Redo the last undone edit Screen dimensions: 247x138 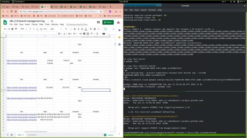tap(8, 29)
